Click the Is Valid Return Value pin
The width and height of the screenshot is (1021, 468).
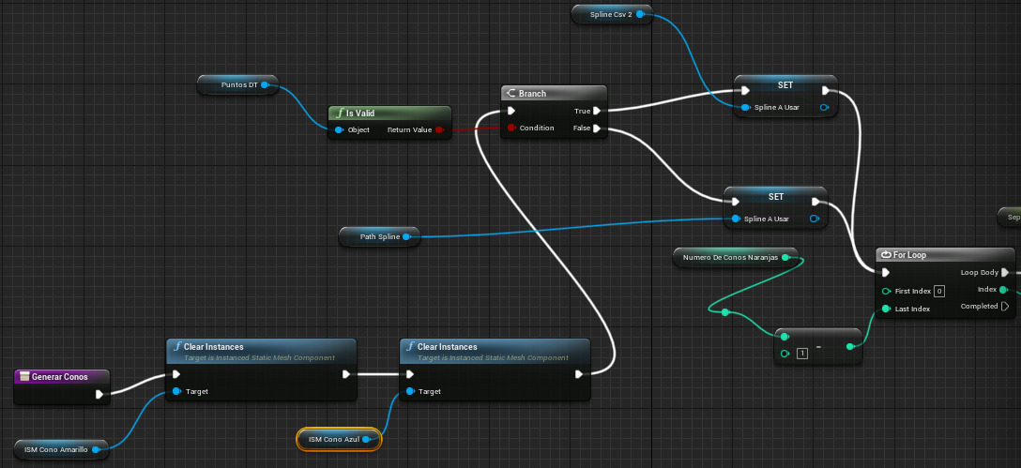(x=439, y=130)
